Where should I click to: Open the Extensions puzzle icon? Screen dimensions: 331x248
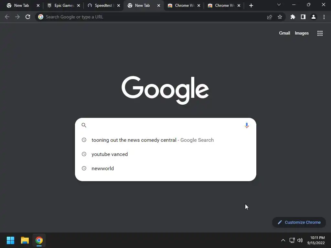[x=293, y=17]
